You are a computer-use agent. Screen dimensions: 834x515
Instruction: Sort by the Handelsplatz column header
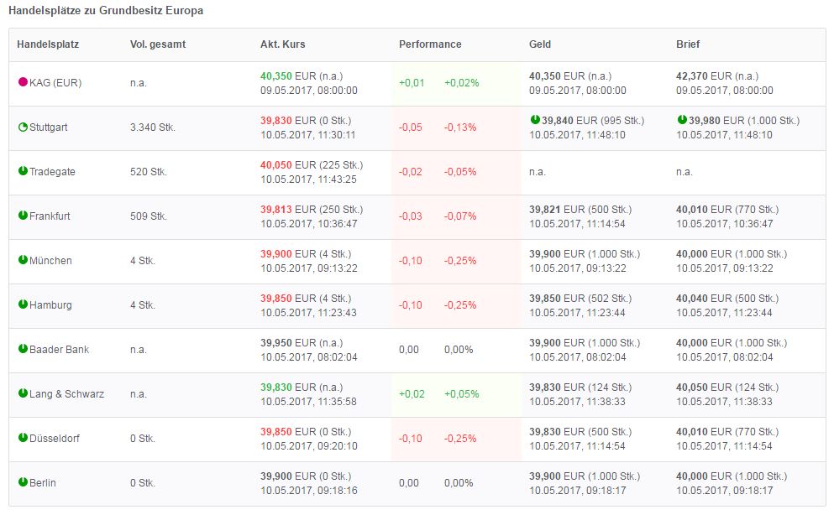[48, 44]
